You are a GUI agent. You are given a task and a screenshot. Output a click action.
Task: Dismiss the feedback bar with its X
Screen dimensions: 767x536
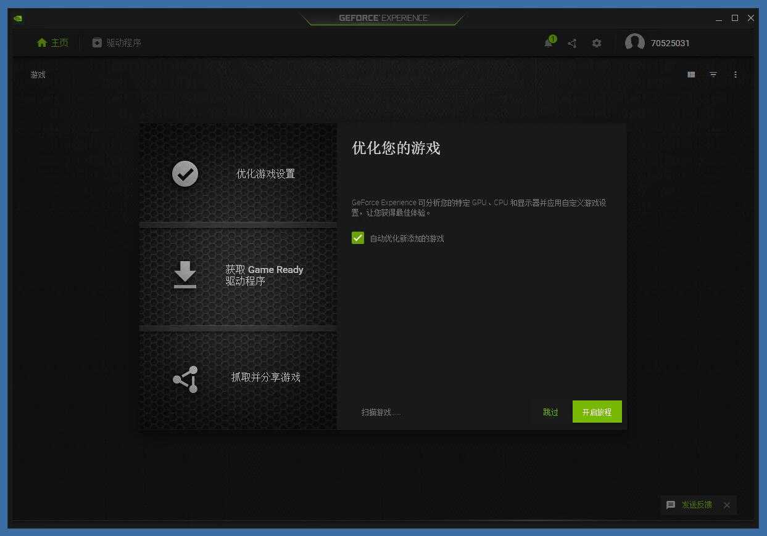pos(727,505)
